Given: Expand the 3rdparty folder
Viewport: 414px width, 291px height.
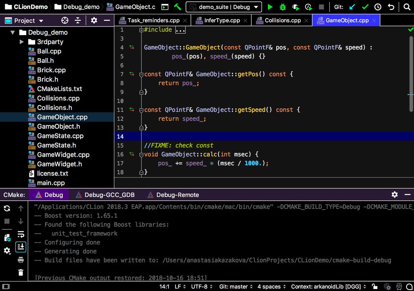Looking at the screenshot, I should click(x=22, y=42).
